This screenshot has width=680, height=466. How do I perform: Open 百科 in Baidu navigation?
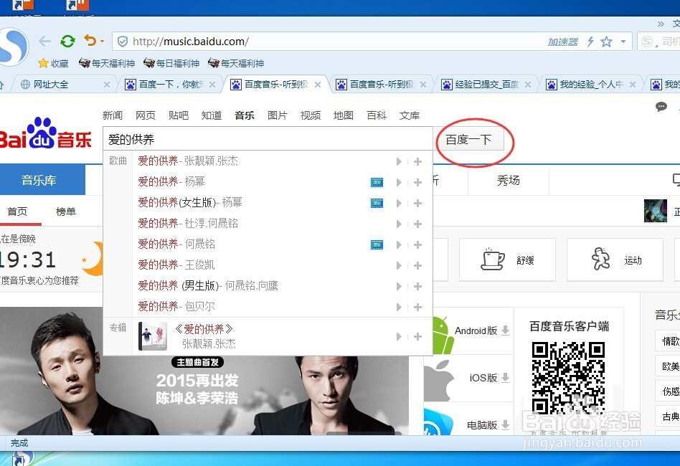pyautogui.click(x=377, y=115)
